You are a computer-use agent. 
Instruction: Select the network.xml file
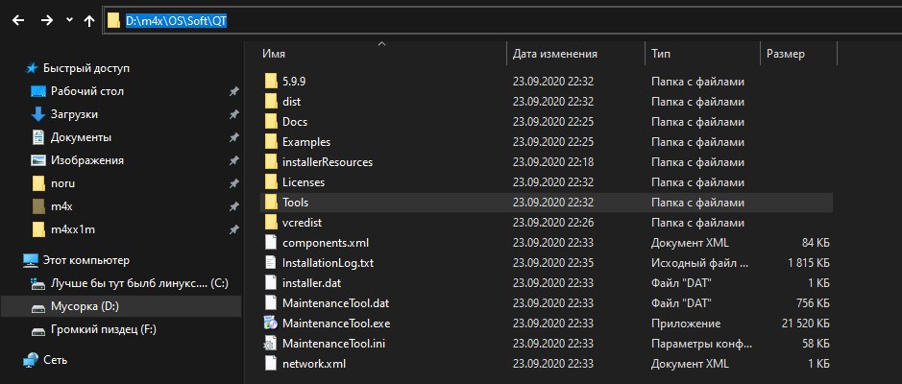[x=313, y=364]
